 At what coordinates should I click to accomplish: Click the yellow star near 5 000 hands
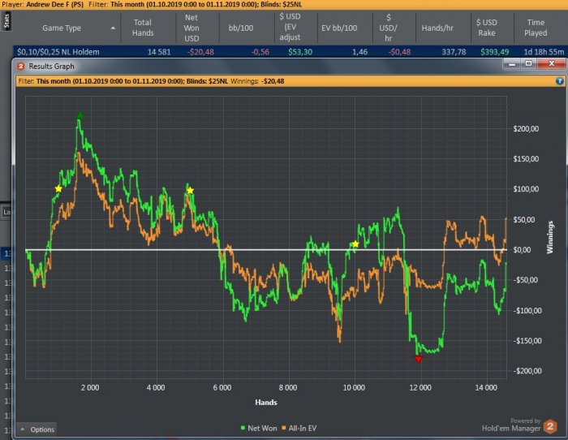pyautogui.click(x=190, y=191)
